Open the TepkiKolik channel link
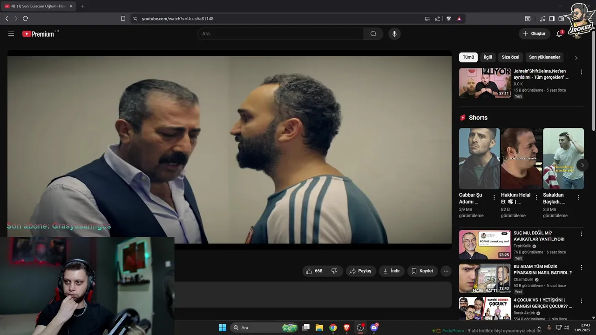This screenshot has height=335, width=596. (x=522, y=246)
